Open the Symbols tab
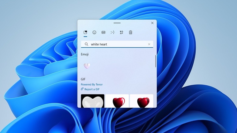The width and height of the screenshot is (237, 133). (x=122, y=32)
